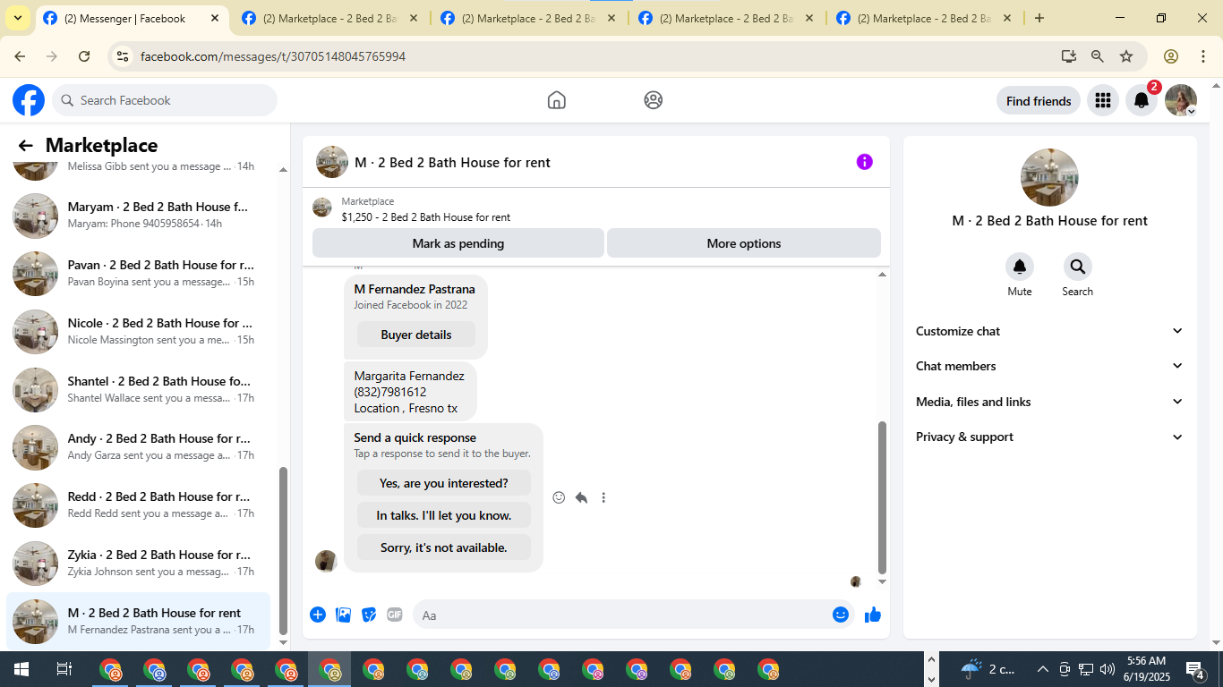Open Chrome profile icon
The image size is (1223, 687).
click(1171, 56)
